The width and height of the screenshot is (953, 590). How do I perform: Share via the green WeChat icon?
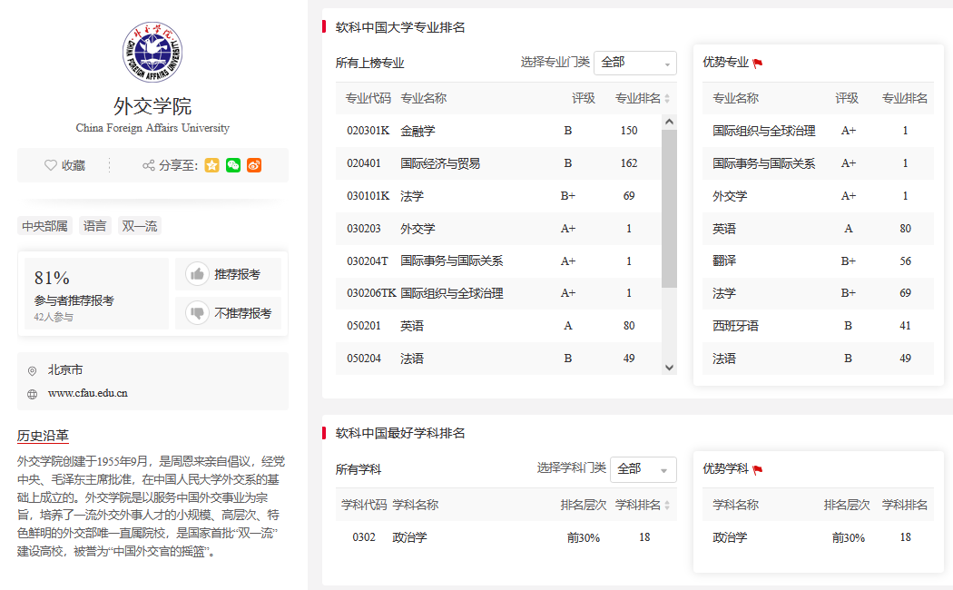point(232,165)
